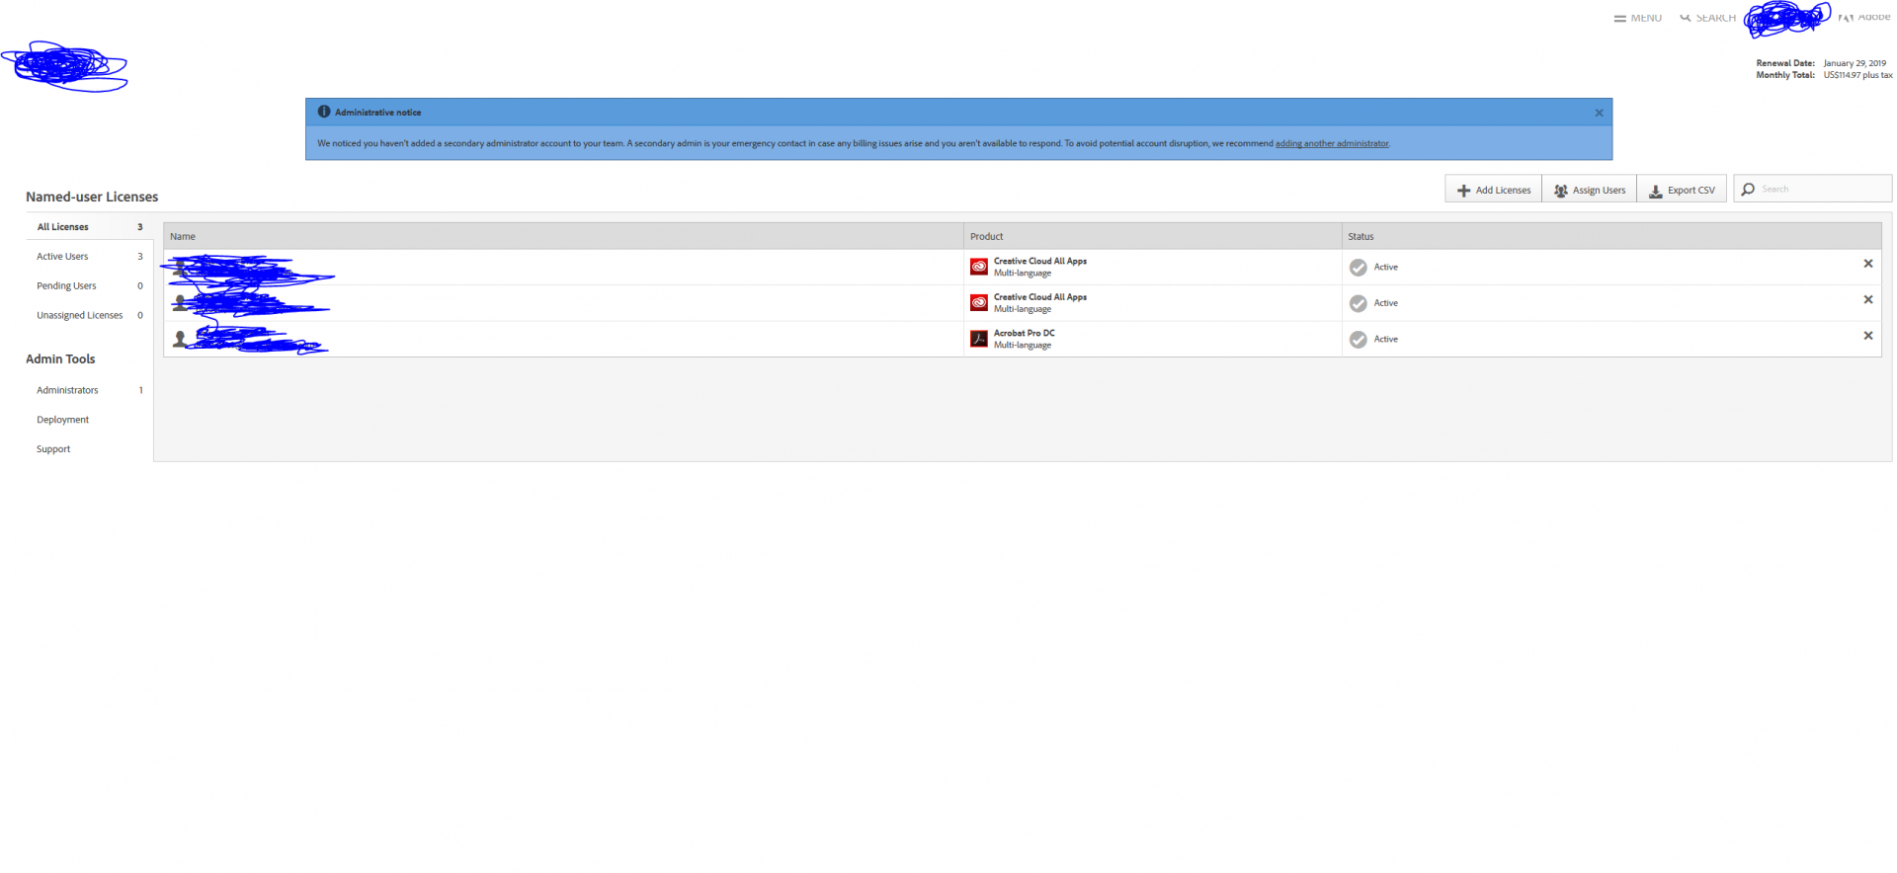Click 'Acrobat Pro DC' product text
Screen dimensions: 1897x873
coord(1024,333)
